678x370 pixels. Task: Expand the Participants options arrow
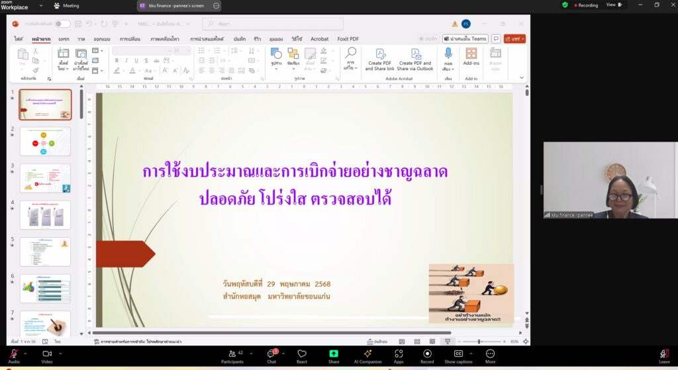pyautogui.click(x=251, y=353)
